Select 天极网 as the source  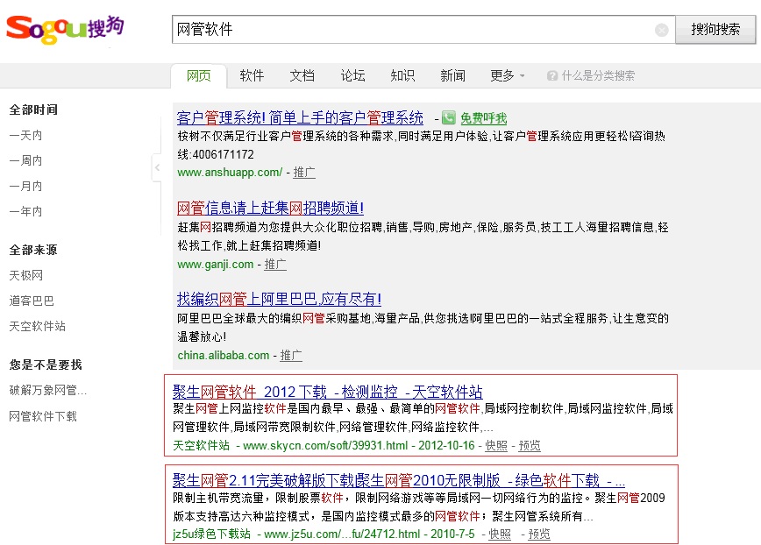(25, 275)
